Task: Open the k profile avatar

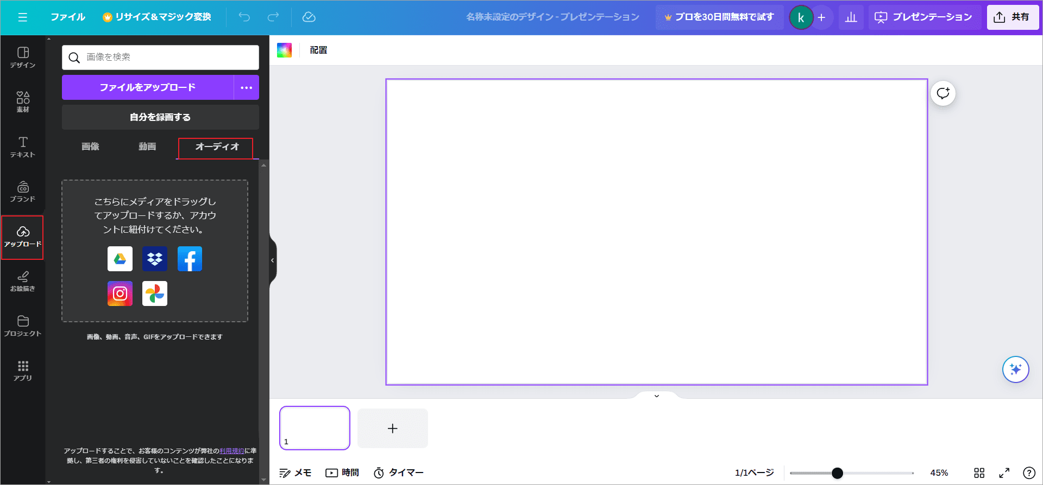Action: pos(801,17)
